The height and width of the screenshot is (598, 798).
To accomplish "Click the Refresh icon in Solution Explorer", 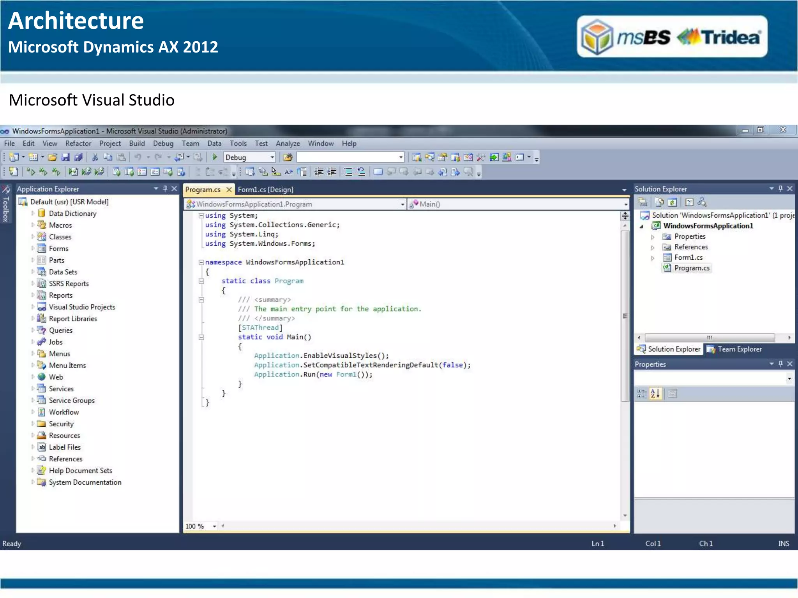I will pos(672,202).
